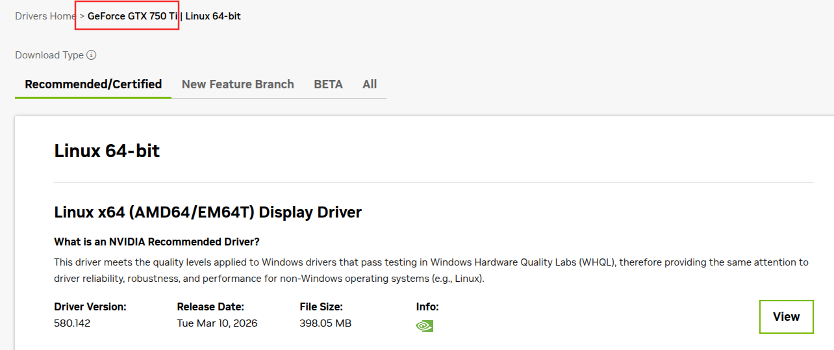Click the What is an NVIDIA Recommended Driver heading

tap(157, 242)
